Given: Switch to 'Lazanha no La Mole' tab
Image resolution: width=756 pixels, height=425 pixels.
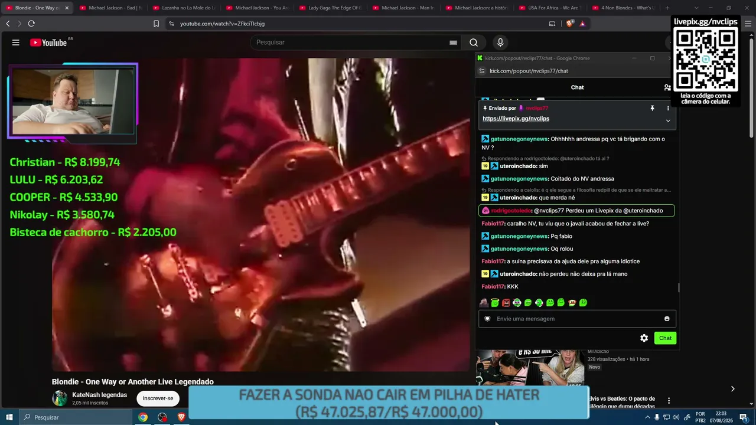Looking at the screenshot, I should click(183, 8).
